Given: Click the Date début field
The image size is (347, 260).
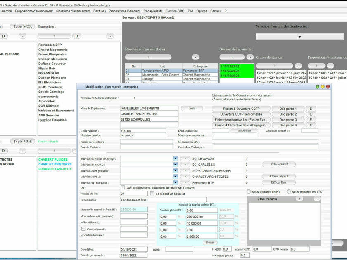Looking at the screenshot, I should point(134,249).
